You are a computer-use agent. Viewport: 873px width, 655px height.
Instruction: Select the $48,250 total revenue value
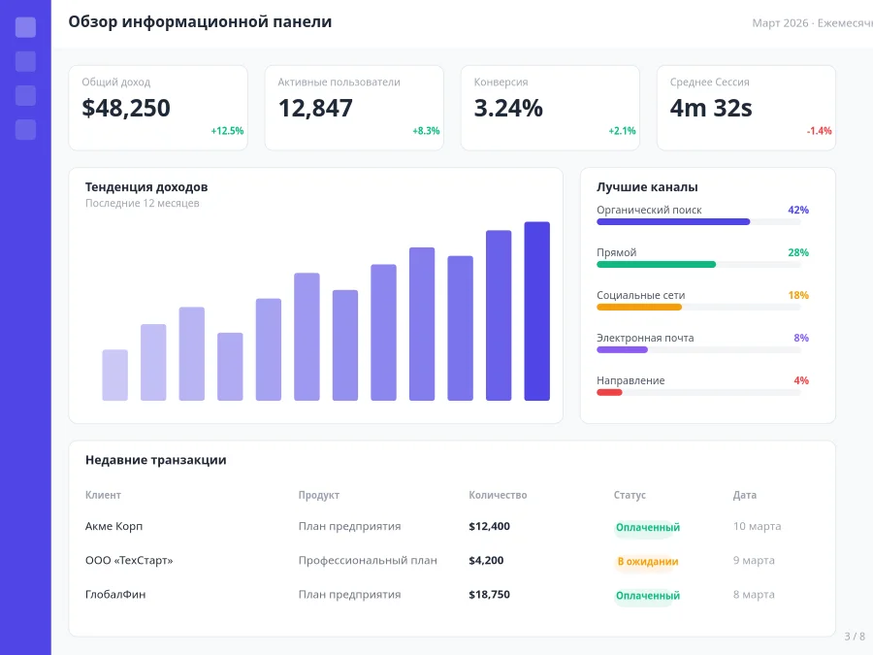click(126, 108)
